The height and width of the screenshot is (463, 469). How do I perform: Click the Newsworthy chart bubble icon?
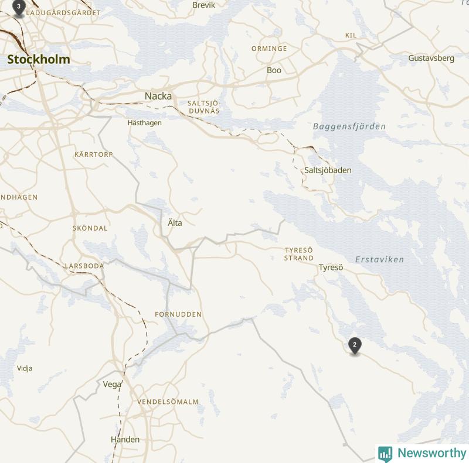(385, 454)
